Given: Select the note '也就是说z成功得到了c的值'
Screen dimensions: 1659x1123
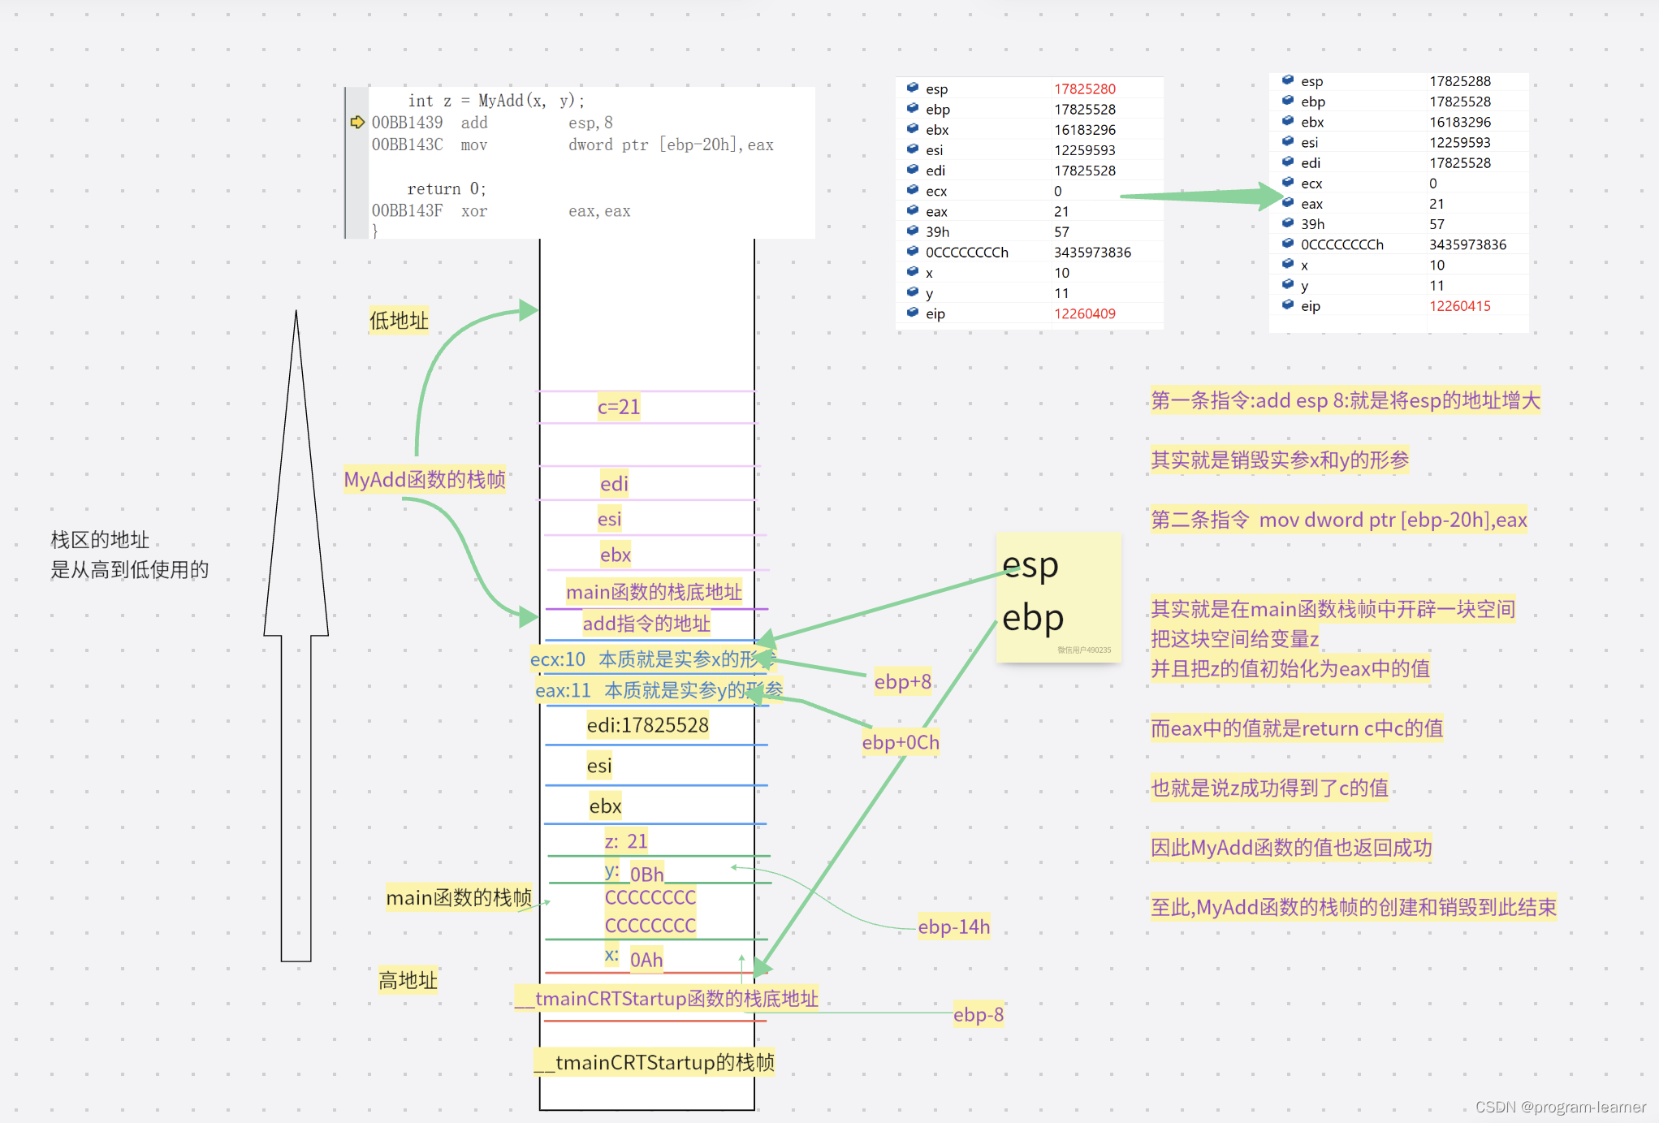Looking at the screenshot, I should coord(1269,788).
